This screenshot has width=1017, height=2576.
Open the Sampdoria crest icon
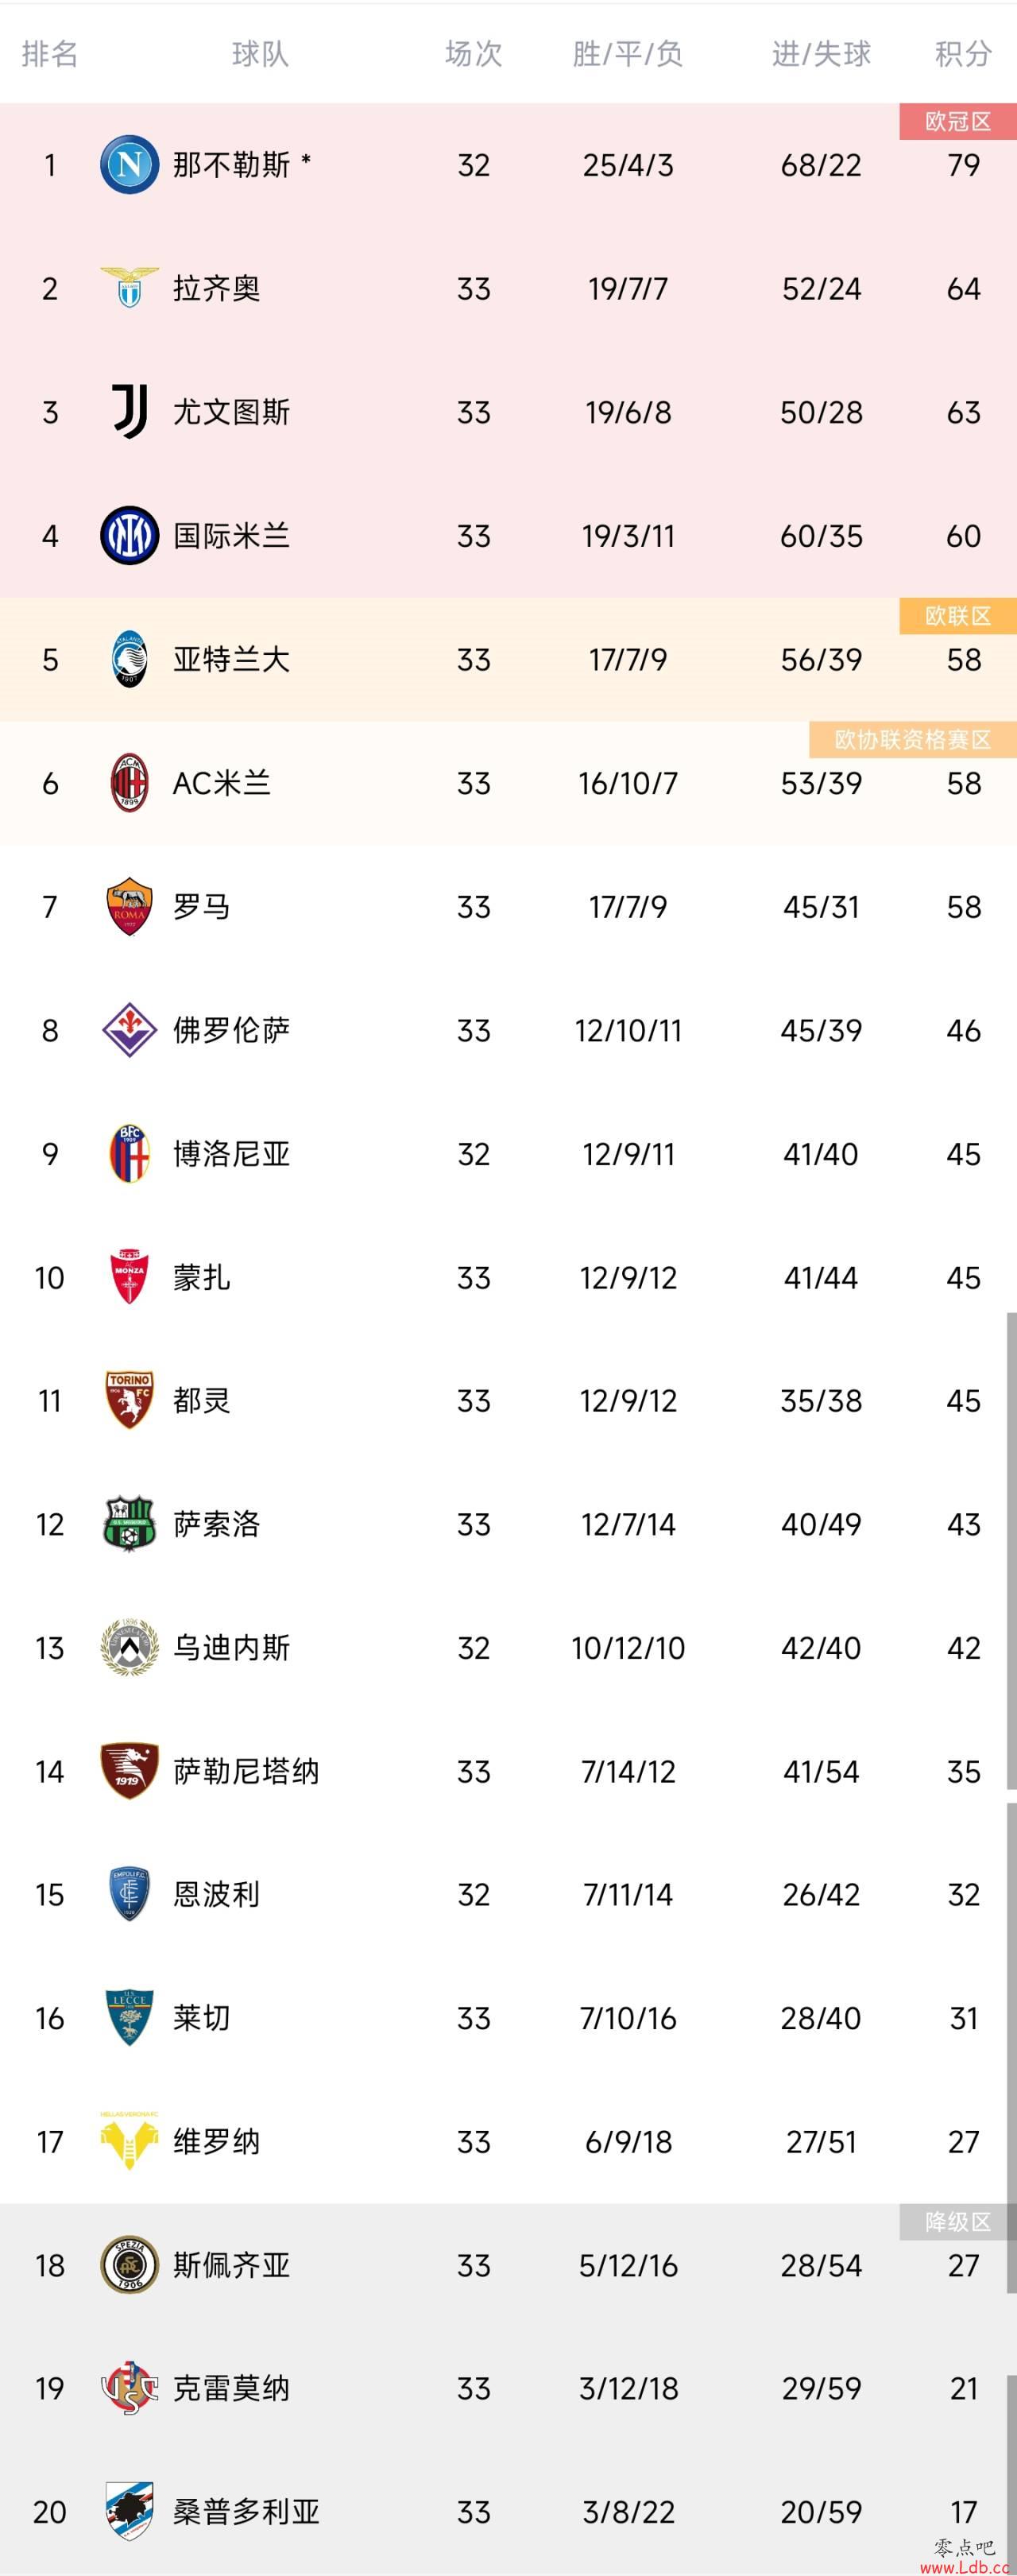[x=129, y=2511]
